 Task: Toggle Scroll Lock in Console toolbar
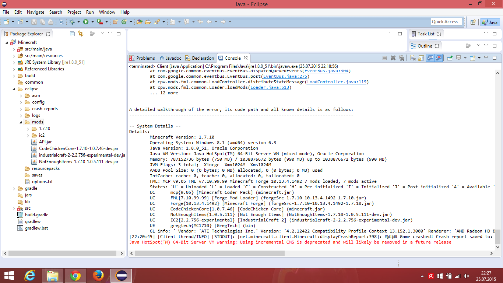pos(421,58)
